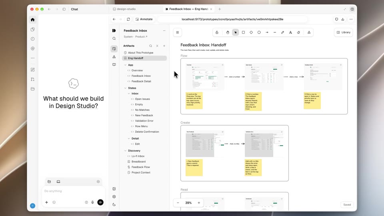The height and width of the screenshot is (216, 384).
Task: Open the left sidebar more ellipsis
Action: 32,58
